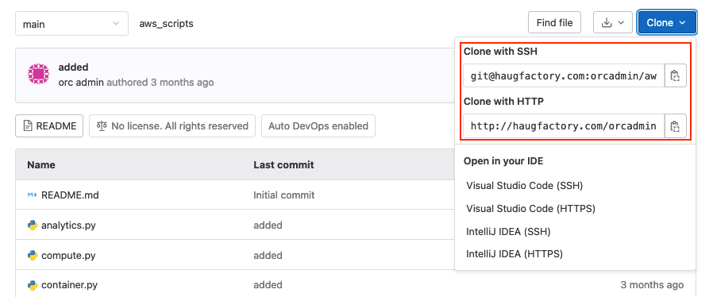Click the markdown icon beside README.md
The image size is (713, 297).
tap(33, 195)
